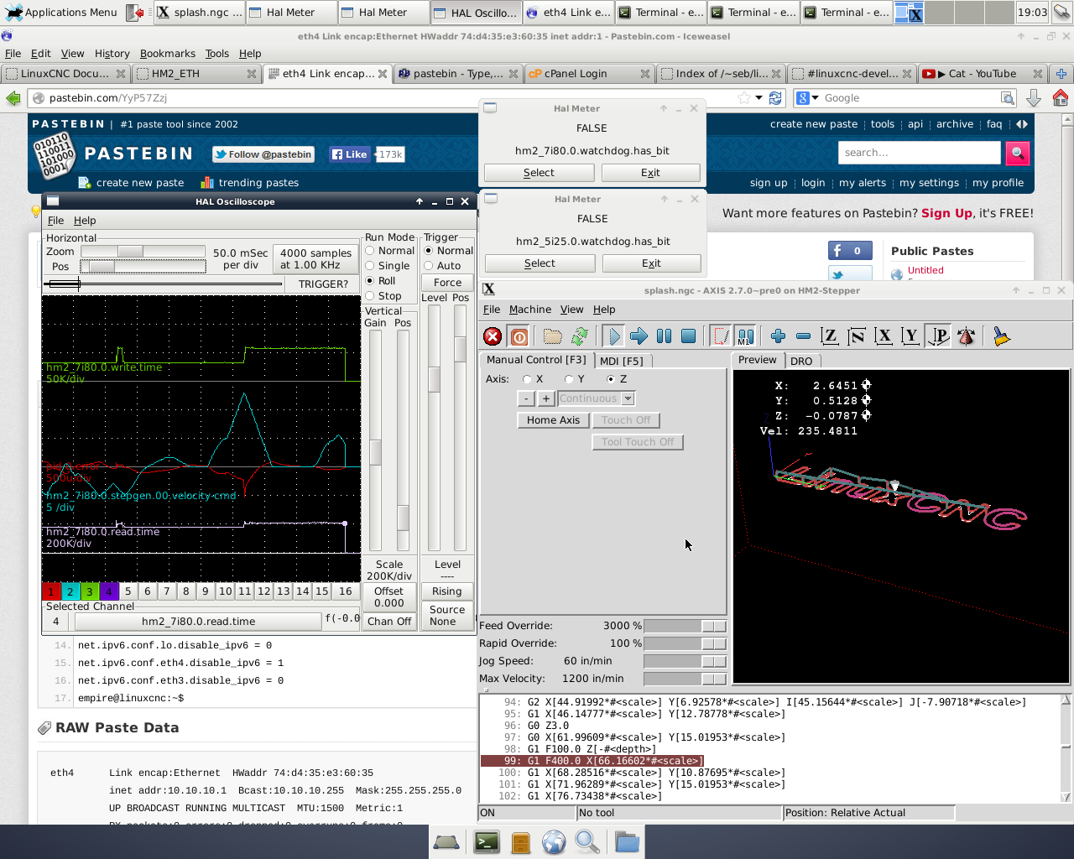
Task: Clear live plot with brush icon
Action: (x=1001, y=336)
